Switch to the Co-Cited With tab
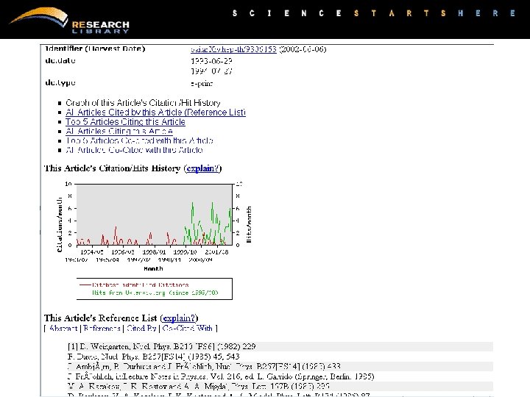 pos(187,329)
